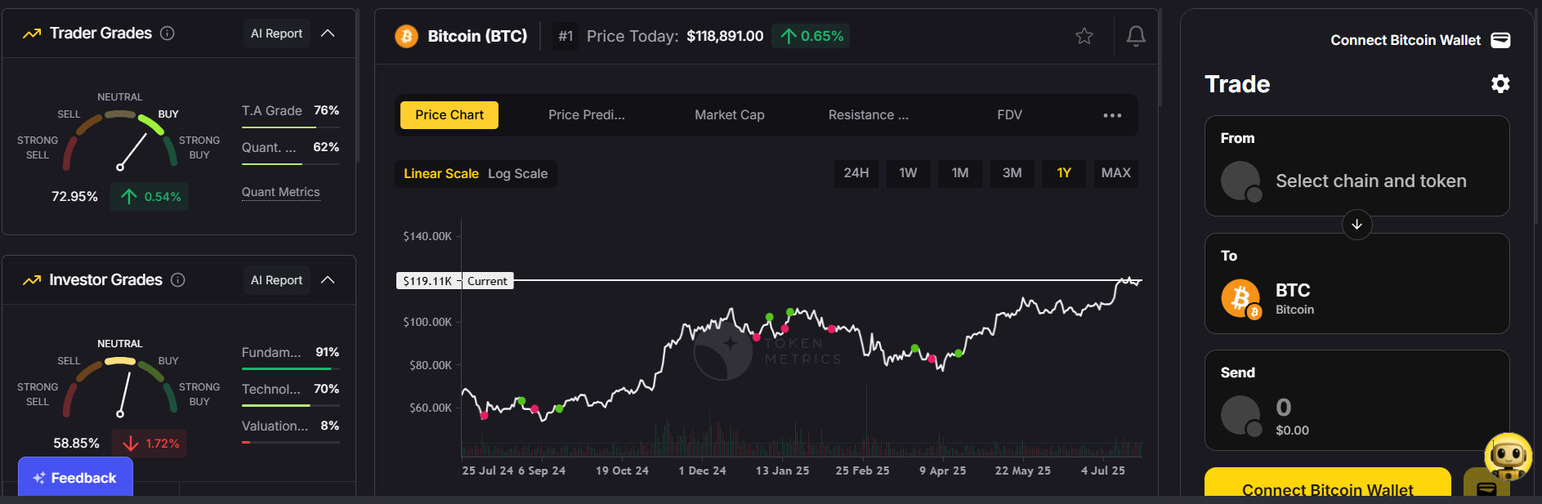1542x504 pixels.
Task: Click the price alert bell icon
Action: click(x=1136, y=36)
